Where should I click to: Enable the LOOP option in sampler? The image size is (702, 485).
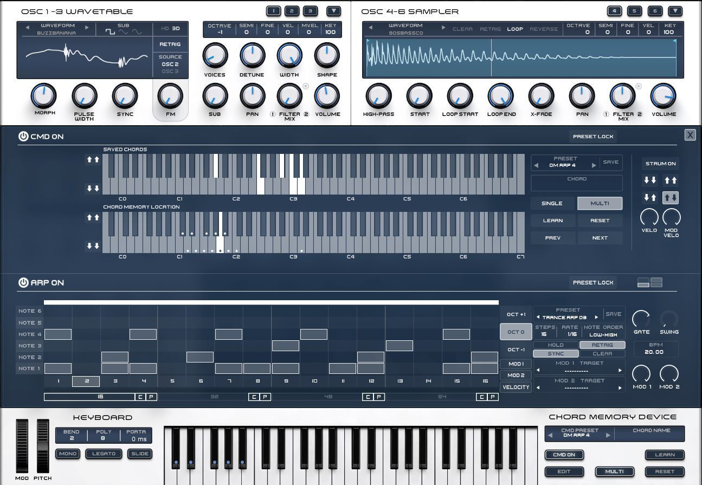pos(514,29)
